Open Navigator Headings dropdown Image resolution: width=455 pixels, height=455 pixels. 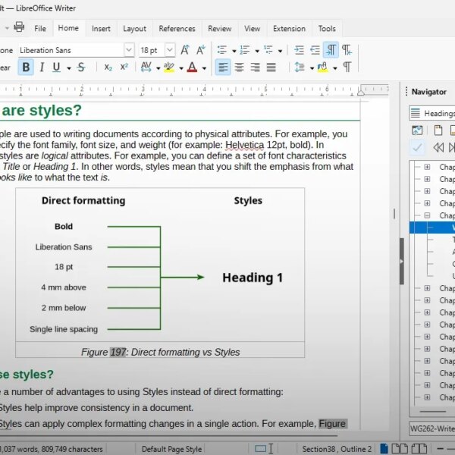click(x=432, y=113)
